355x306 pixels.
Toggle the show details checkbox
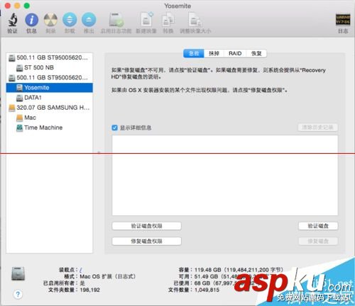click(114, 127)
